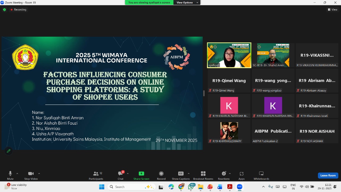The width and height of the screenshot is (341, 192).
Task: Expand the View Options dropdown
Action: 187,3
